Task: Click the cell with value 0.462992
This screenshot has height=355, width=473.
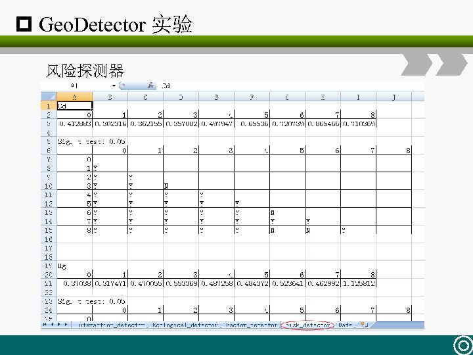Action: (323, 283)
